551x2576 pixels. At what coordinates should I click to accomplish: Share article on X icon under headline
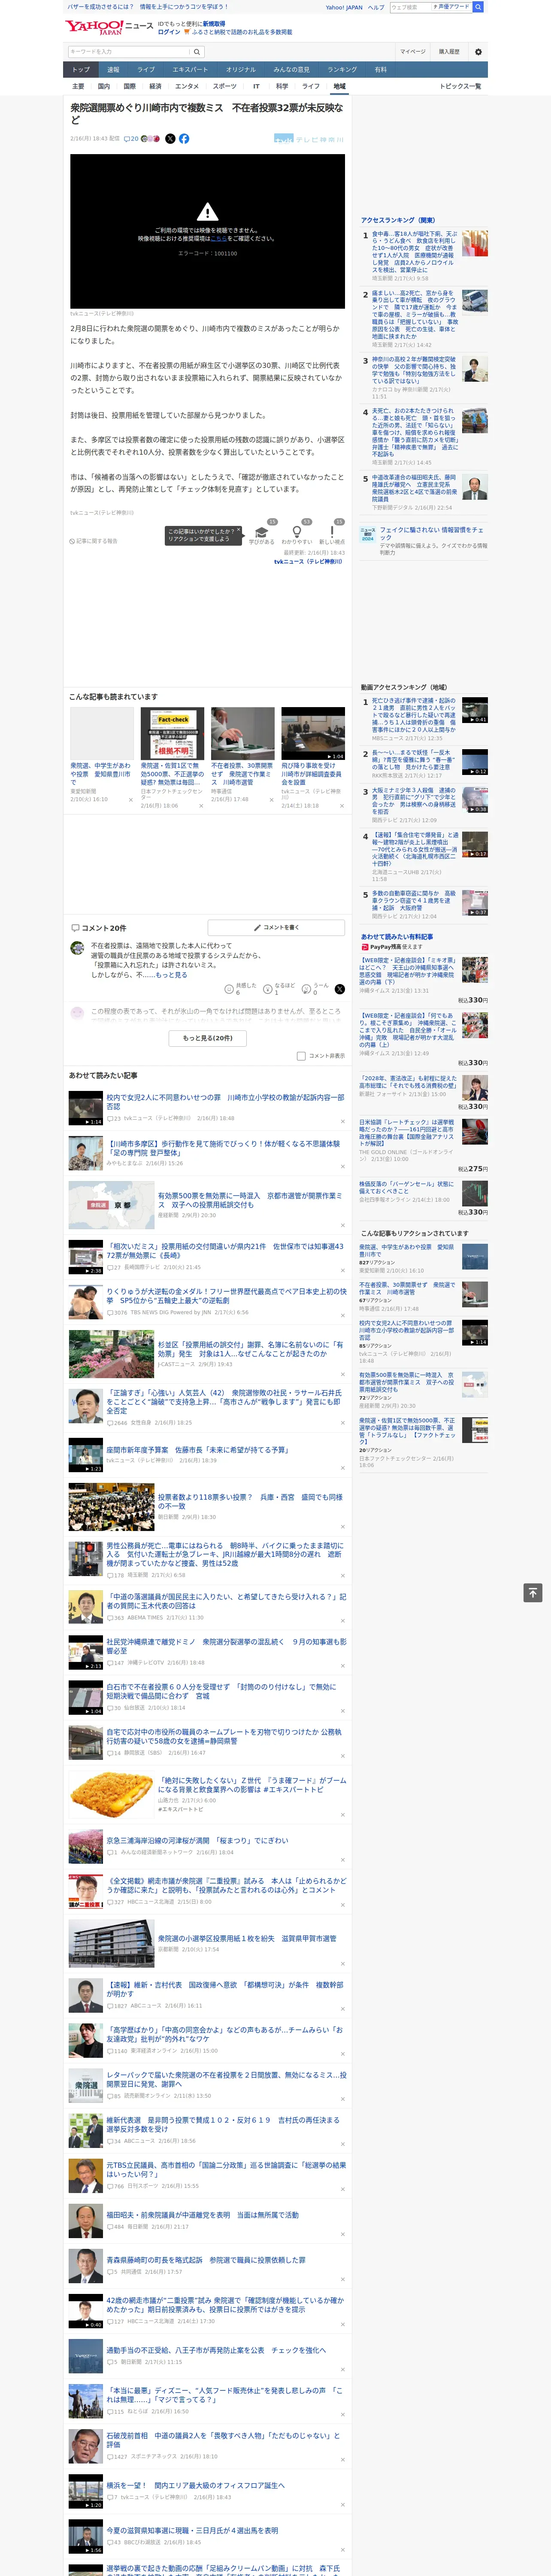click(170, 139)
